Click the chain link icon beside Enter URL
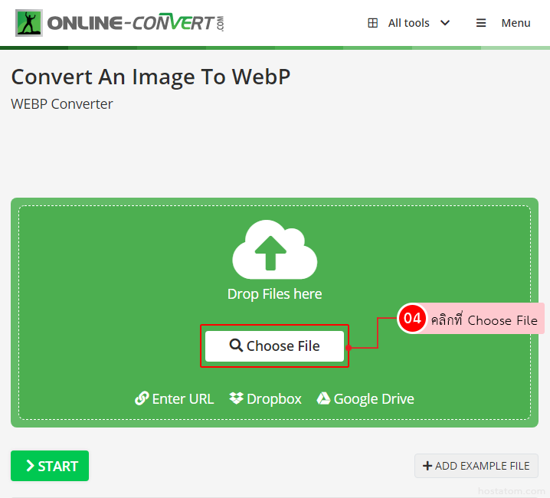550x498 pixels. pyautogui.click(x=142, y=398)
